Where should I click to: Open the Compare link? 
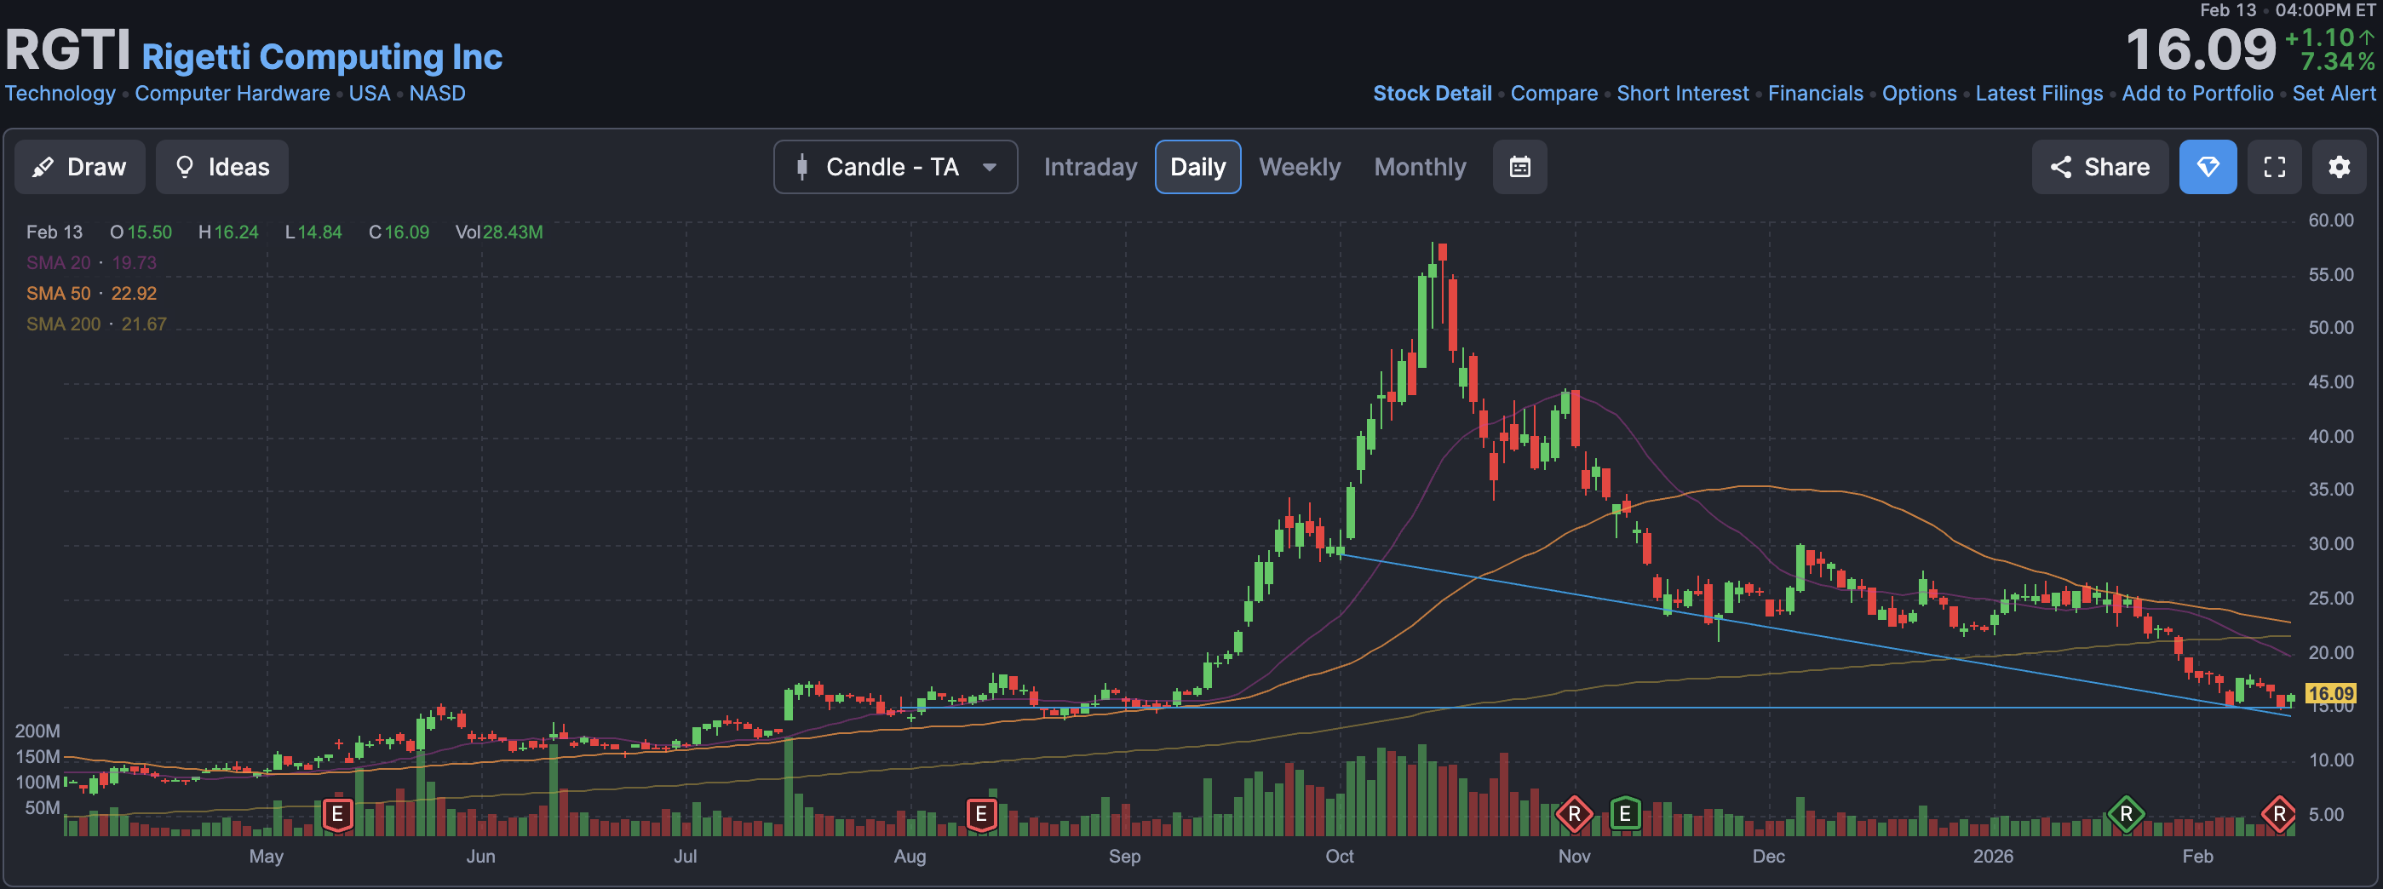[x=1554, y=94]
